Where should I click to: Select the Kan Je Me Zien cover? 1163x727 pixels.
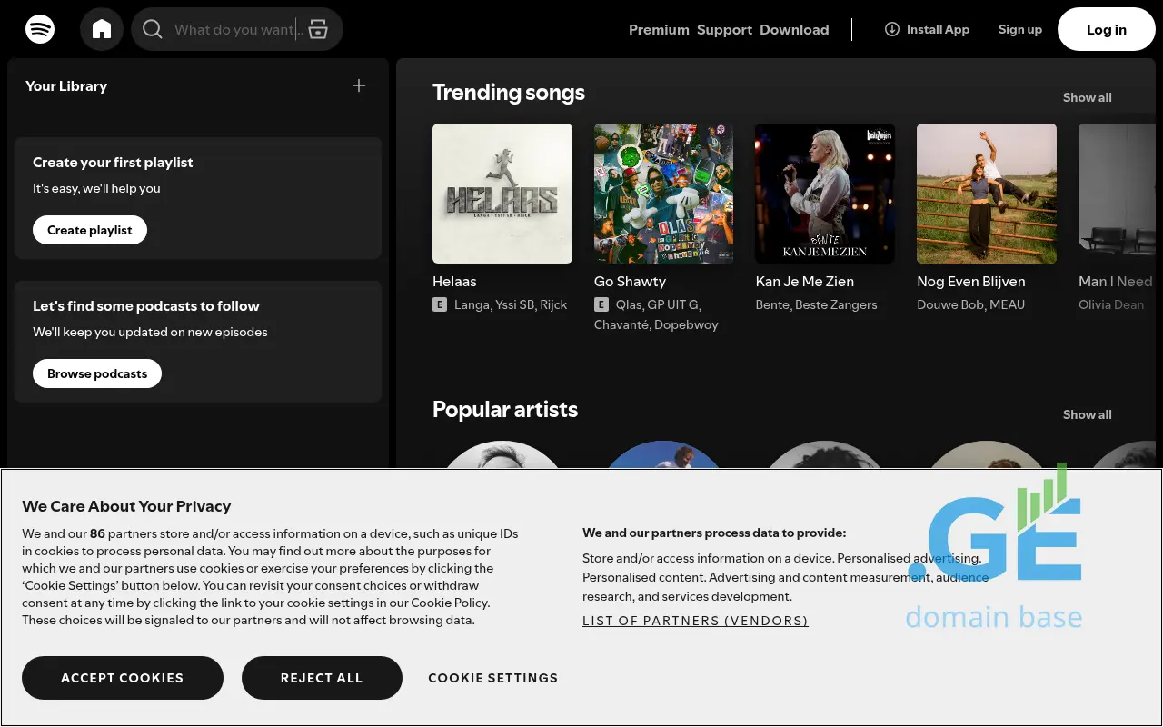[825, 194]
